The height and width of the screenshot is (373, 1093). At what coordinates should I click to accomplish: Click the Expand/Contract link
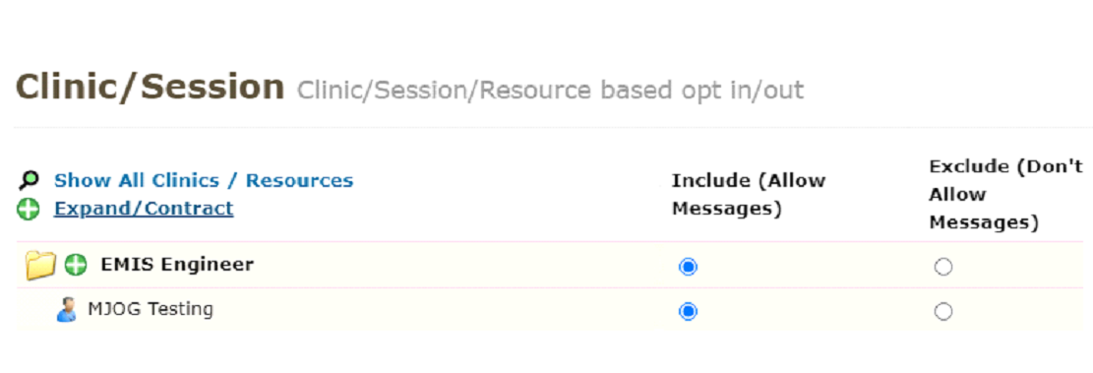coord(144,209)
